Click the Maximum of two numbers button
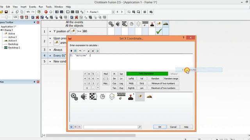This screenshot has height=140, width=250. [x=163, y=88]
